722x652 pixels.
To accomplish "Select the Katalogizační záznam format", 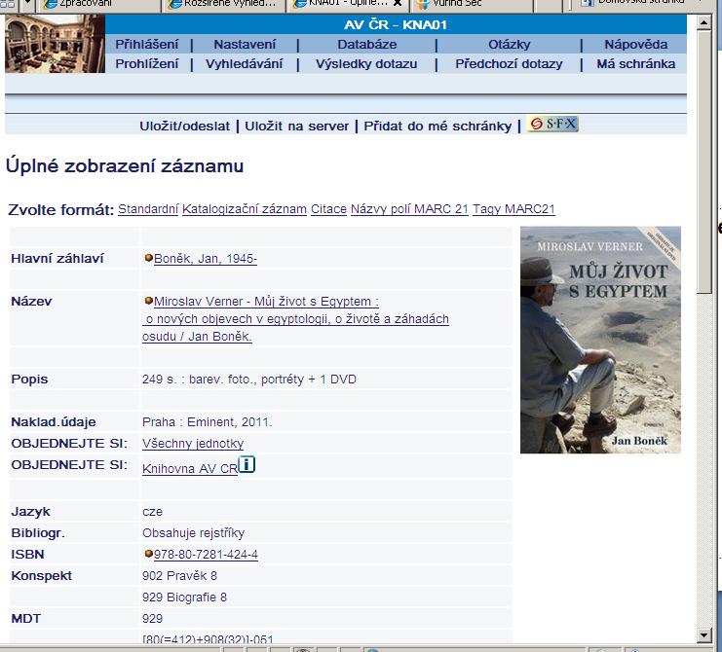I will [x=245, y=209].
